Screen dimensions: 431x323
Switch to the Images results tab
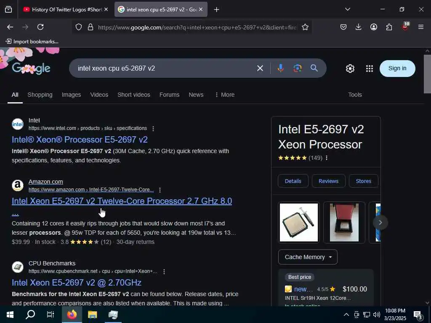(71, 95)
